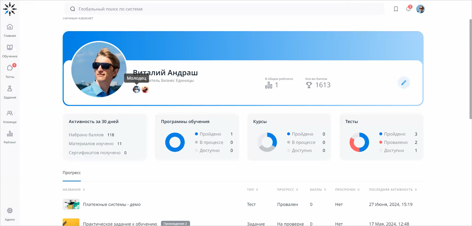The height and width of the screenshot is (226, 472).
Task: Select the Прогресс tab
Action: pos(72,173)
